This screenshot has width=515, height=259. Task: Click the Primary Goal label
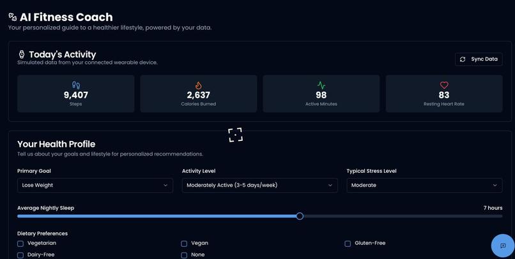pos(34,171)
